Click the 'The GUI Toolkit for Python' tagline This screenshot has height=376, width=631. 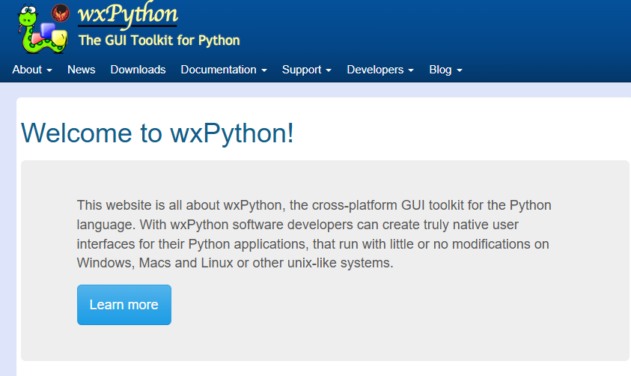(159, 40)
